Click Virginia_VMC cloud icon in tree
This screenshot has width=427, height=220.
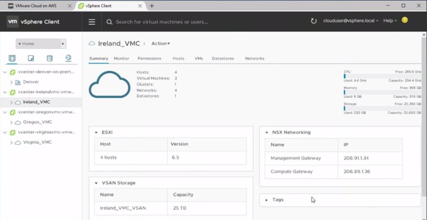[x=18, y=143]
